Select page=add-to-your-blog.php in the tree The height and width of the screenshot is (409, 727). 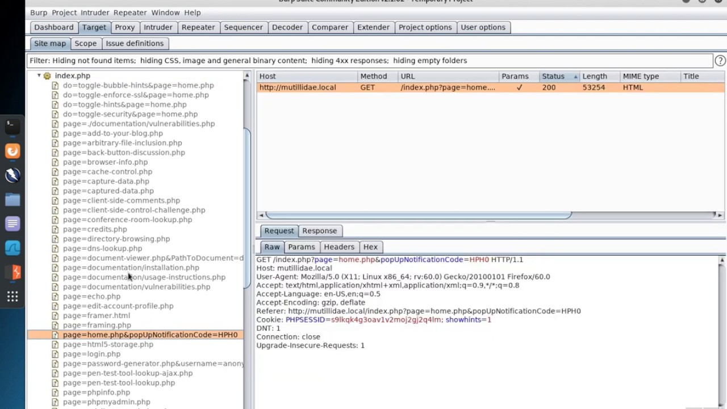[x=112, y=133]
